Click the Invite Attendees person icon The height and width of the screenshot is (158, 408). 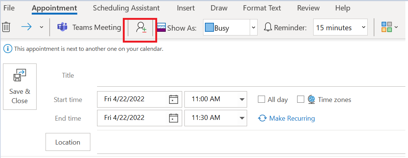[x=141, y=27]
